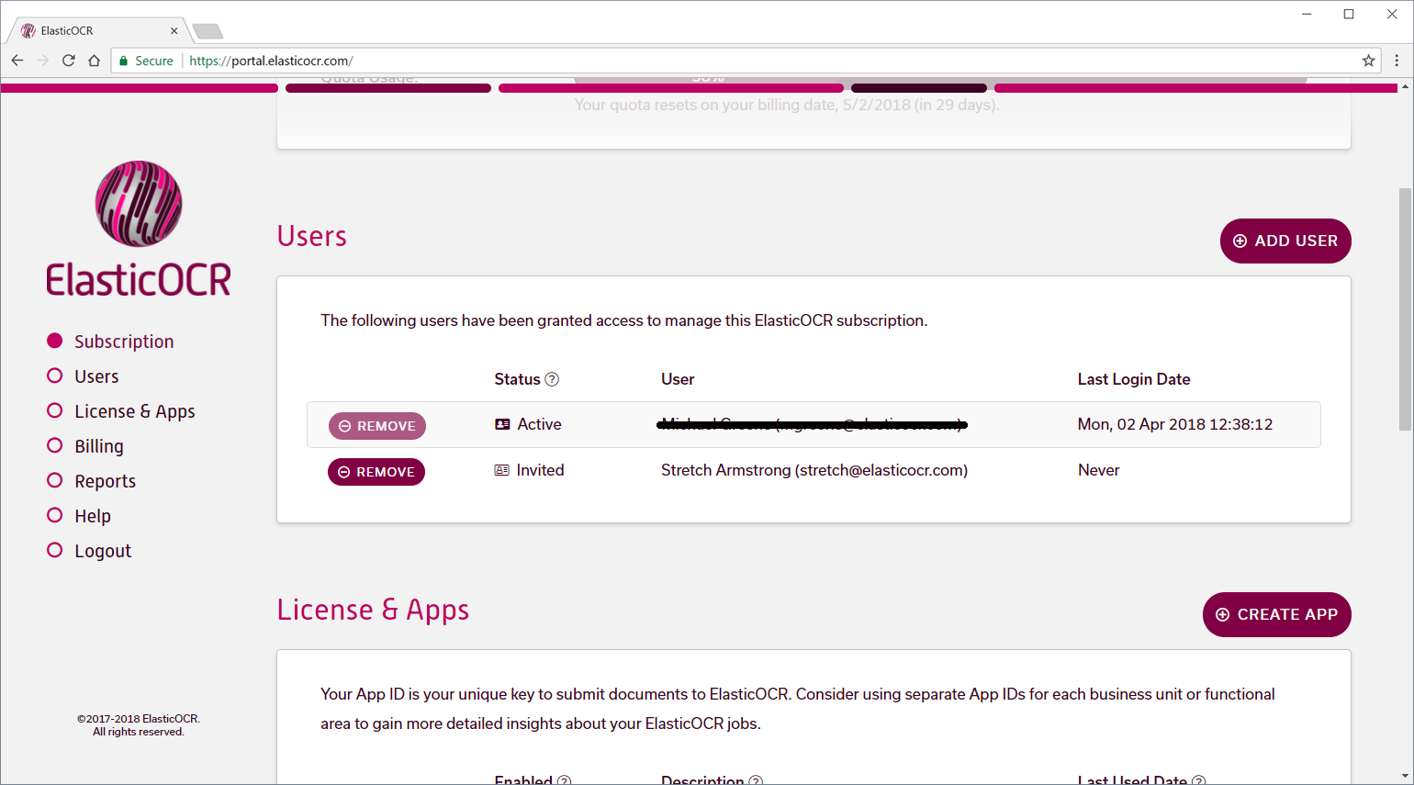Open the Reports page
Screen dimensions: 1414x785
[x=105, y=481]
